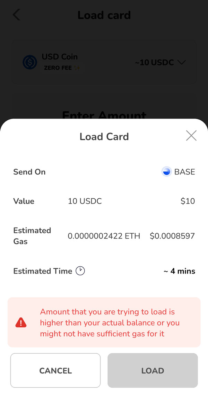208x405 pixels.
Task: Click the USD Coin logo icon
Action: click(x=30, y=62)
